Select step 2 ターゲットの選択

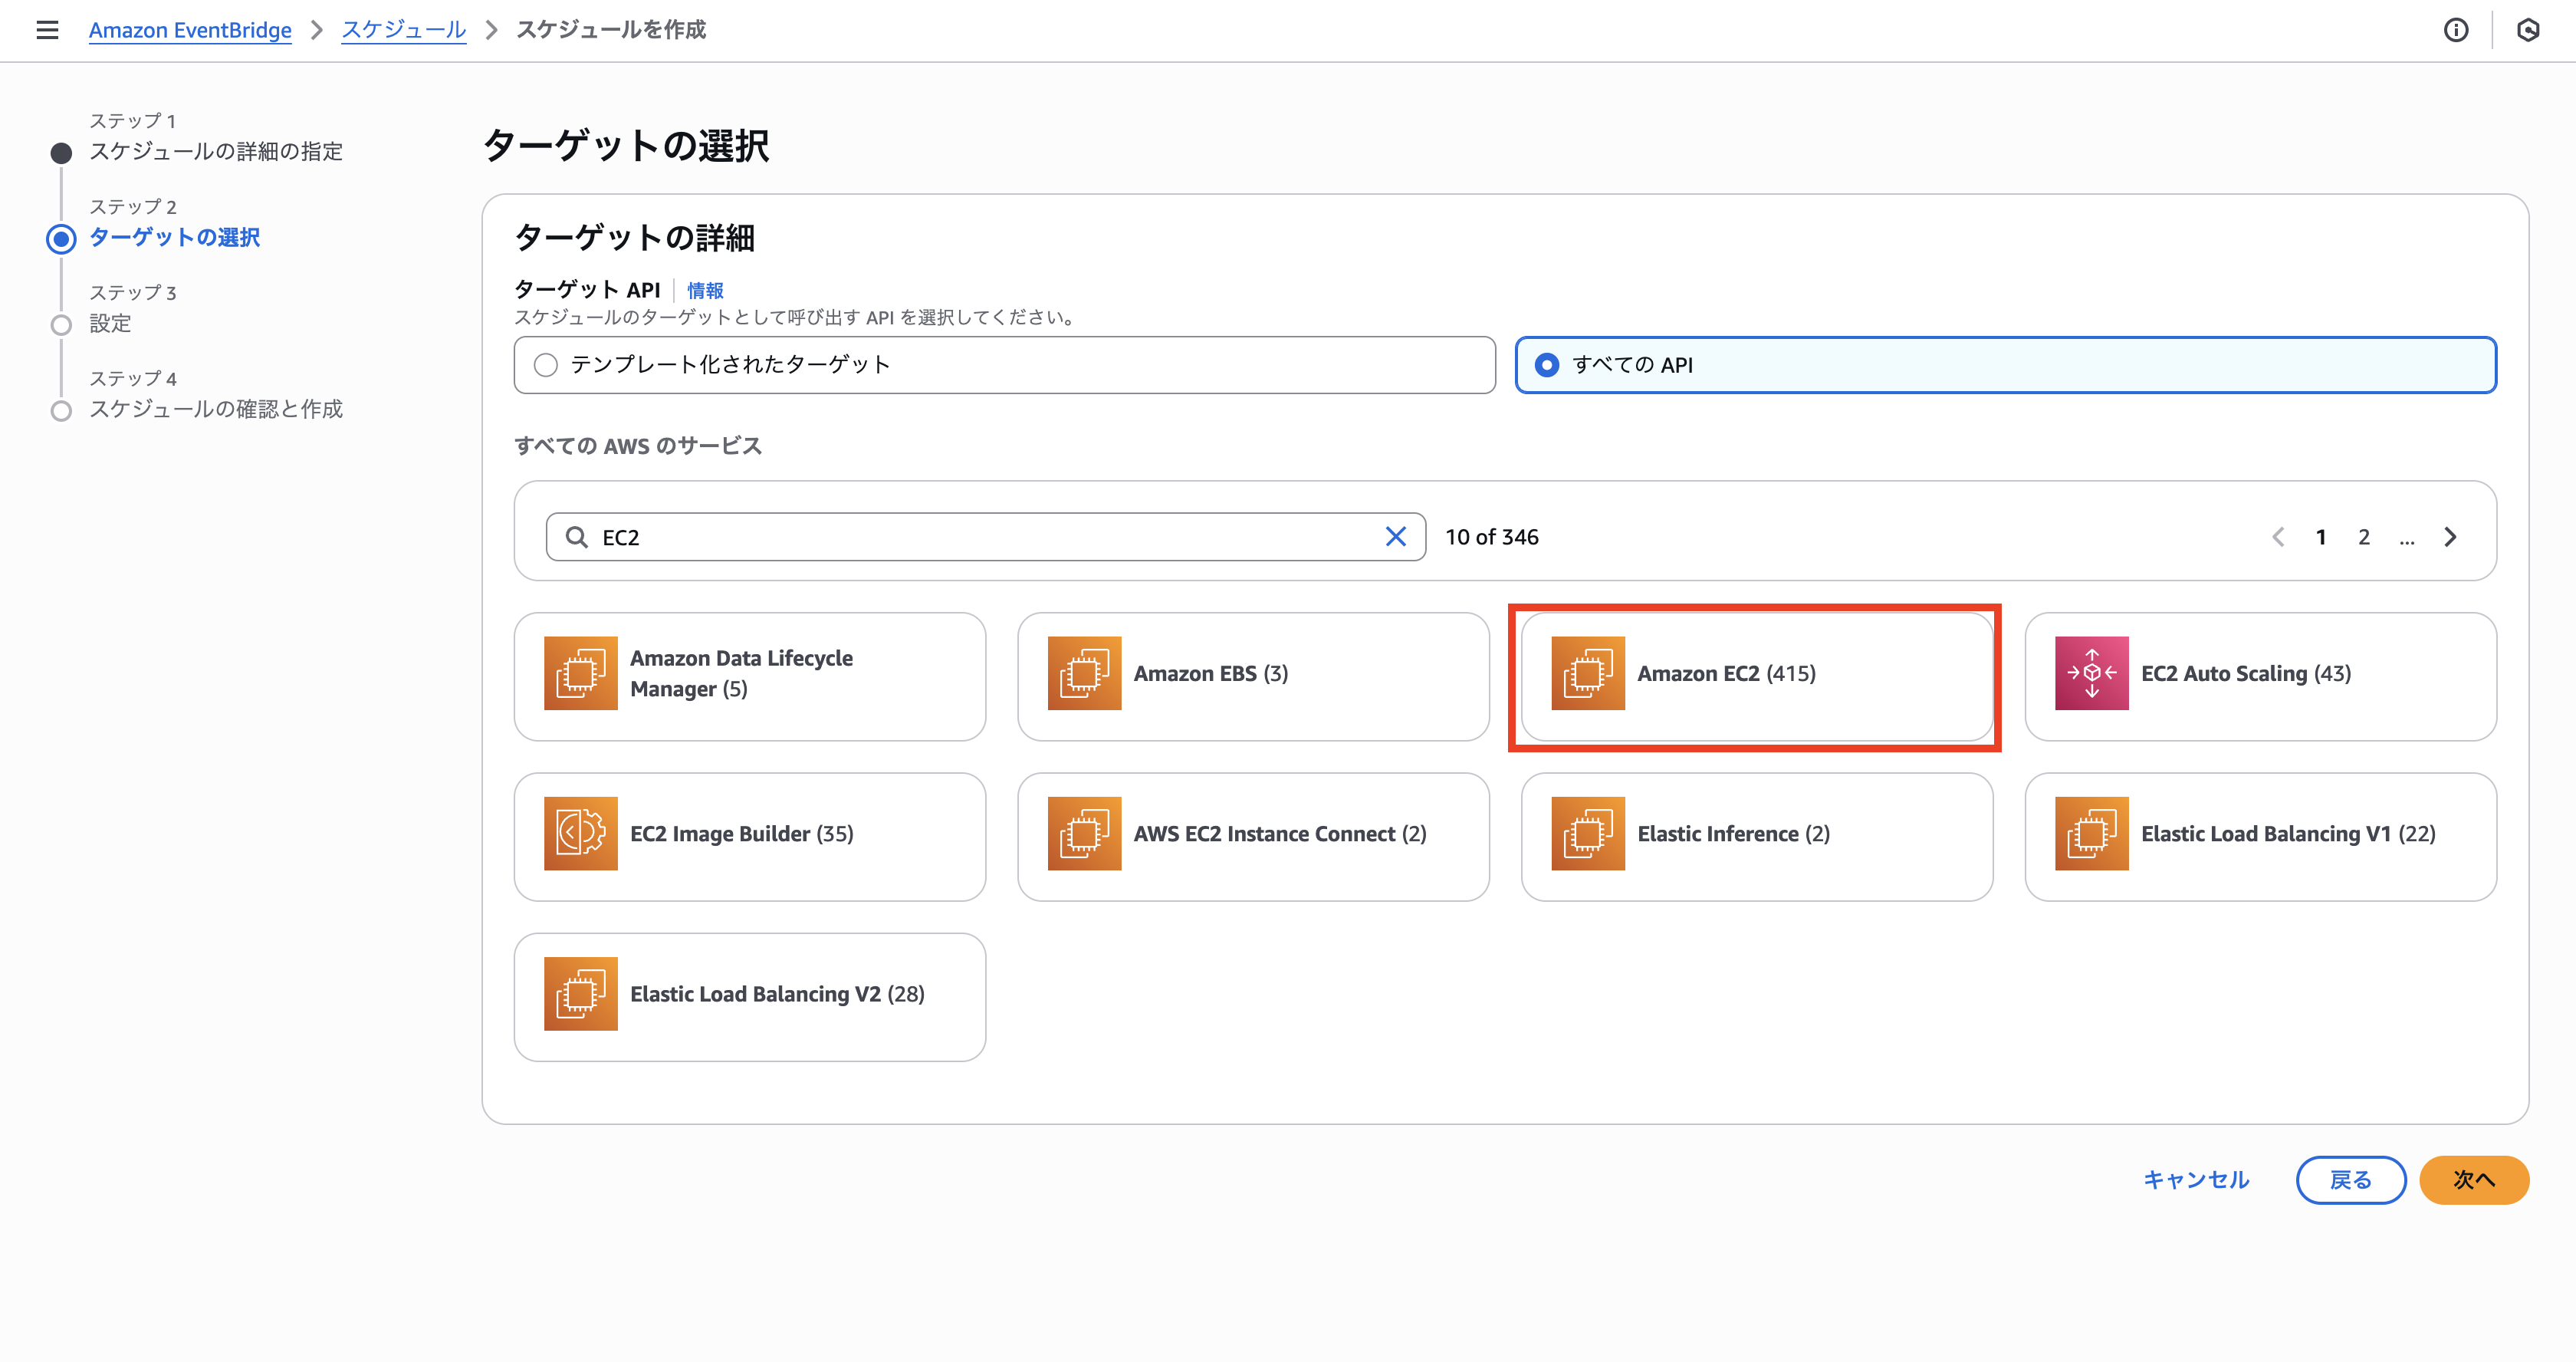coord(175,237)
